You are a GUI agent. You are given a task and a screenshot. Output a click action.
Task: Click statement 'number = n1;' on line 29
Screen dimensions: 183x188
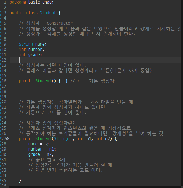click(x=42, y=149)
